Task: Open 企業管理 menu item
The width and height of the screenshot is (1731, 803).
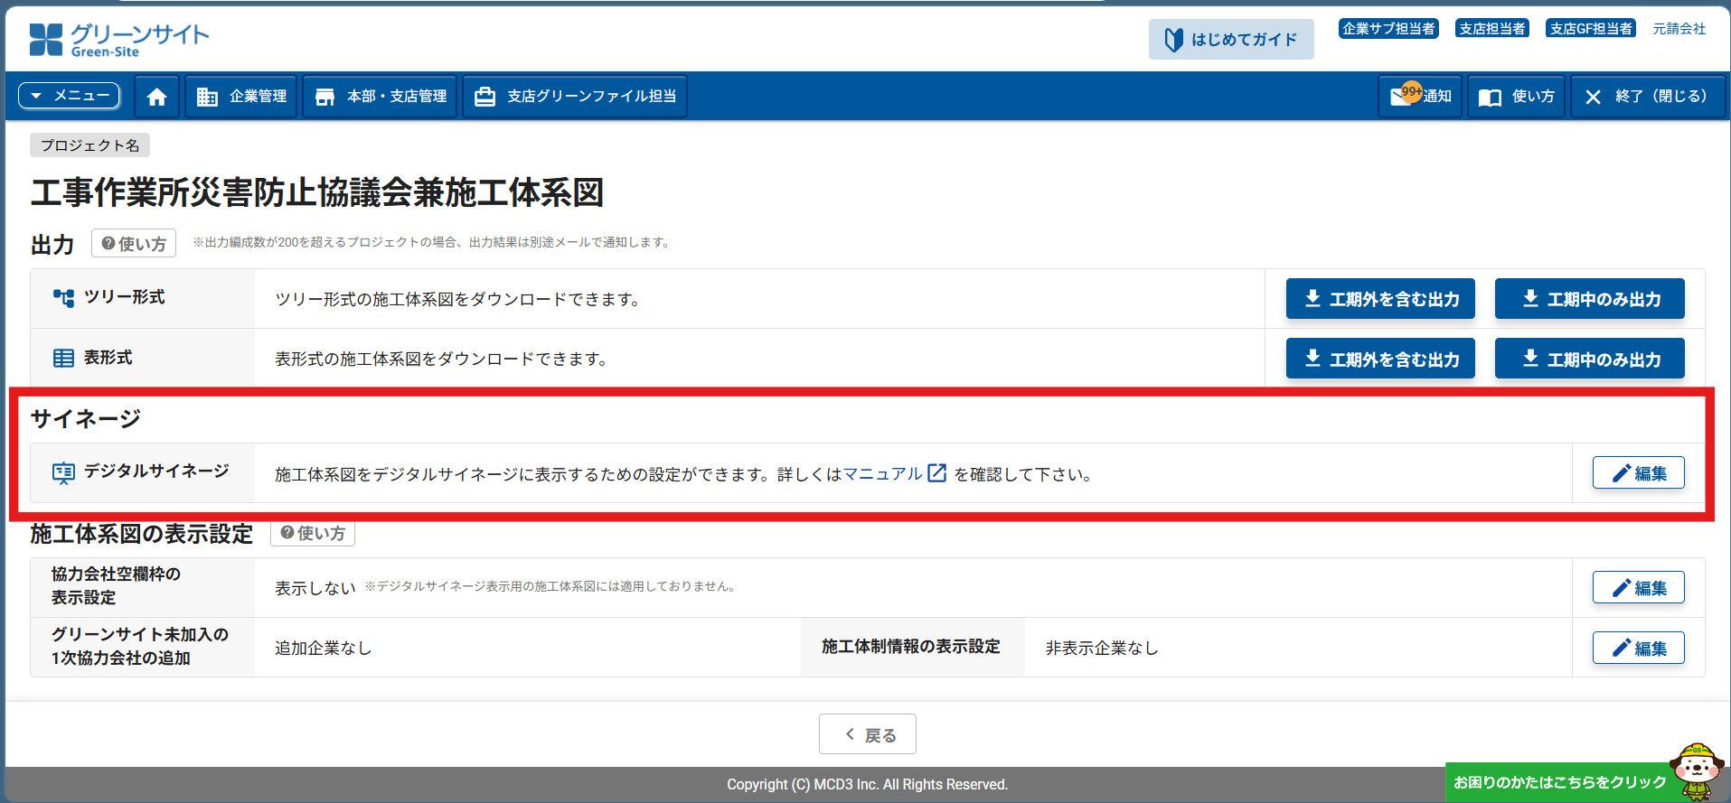Action: (242, 97)
